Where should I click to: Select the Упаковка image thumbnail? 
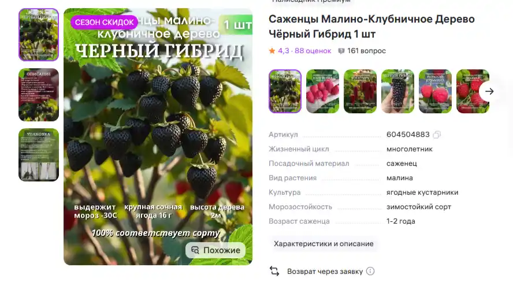tap(39, 155)
